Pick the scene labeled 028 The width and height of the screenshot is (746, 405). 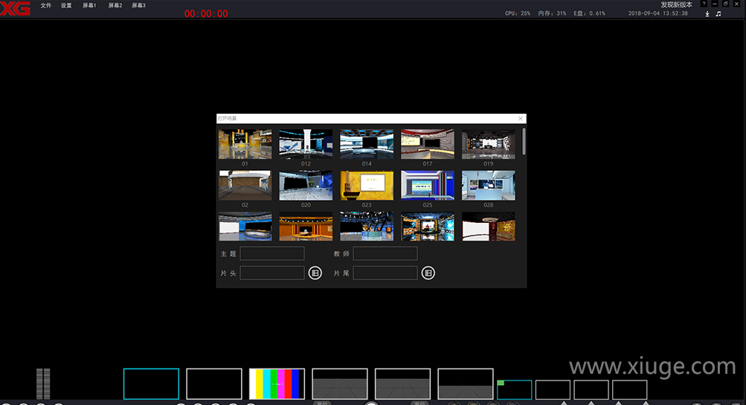[x=488, y=185]
